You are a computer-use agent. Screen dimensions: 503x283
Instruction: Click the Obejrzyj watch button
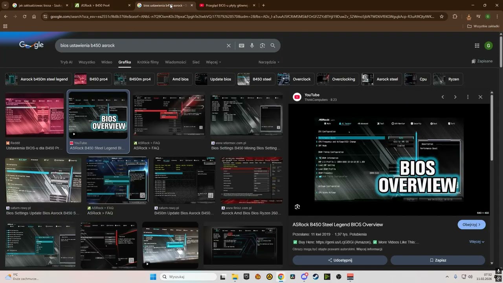pyautogui.click(x=472, y=224)
